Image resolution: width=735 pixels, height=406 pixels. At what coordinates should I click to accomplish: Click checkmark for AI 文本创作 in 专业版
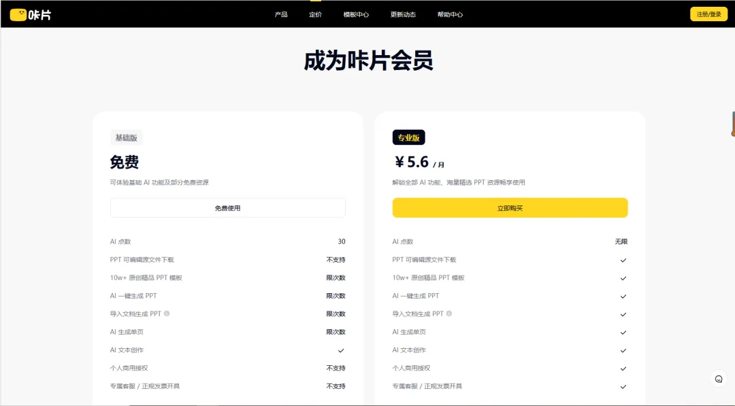tap(623, 350)
